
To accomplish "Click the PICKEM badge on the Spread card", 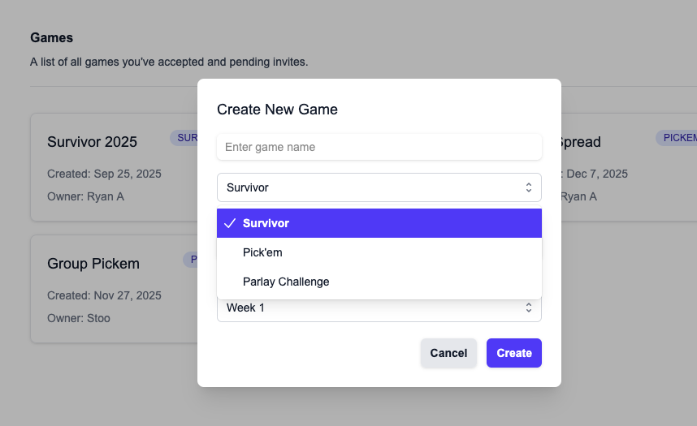I will click(x=677, y=138).
